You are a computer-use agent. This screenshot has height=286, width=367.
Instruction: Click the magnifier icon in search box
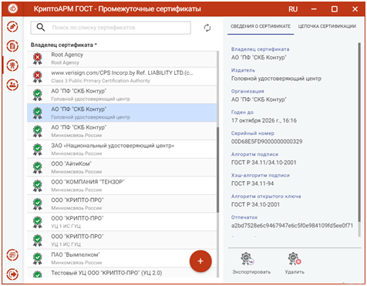click(x=41, y=27)
